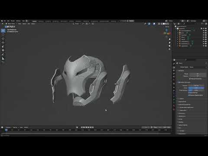208x156 pixels.
Task: Select the Move tool
Action: pos(3,39)
